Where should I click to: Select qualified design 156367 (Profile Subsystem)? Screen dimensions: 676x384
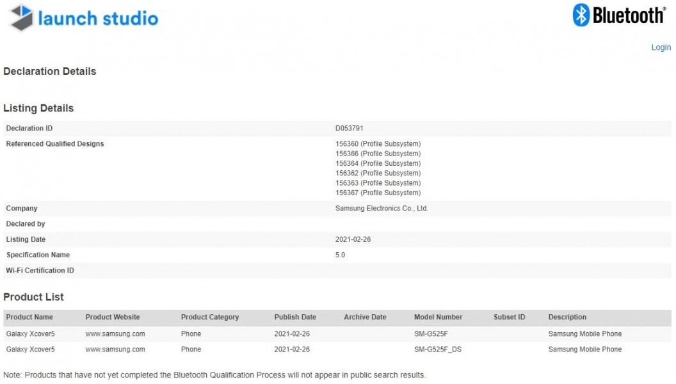click(x=378, y=193)
